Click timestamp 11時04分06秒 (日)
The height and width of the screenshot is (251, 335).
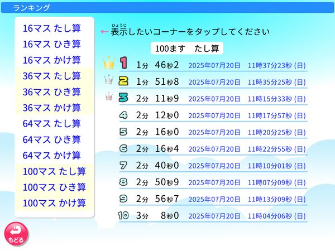pyautogui.click(x=277, y=216)
